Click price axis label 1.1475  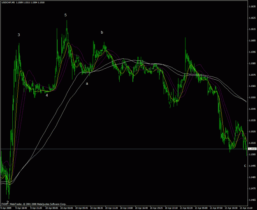pos(252,189)
